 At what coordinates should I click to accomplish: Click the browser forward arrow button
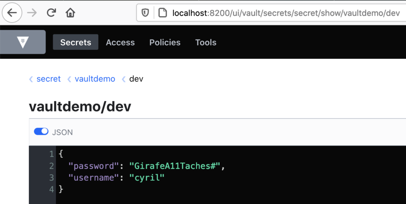32,13
